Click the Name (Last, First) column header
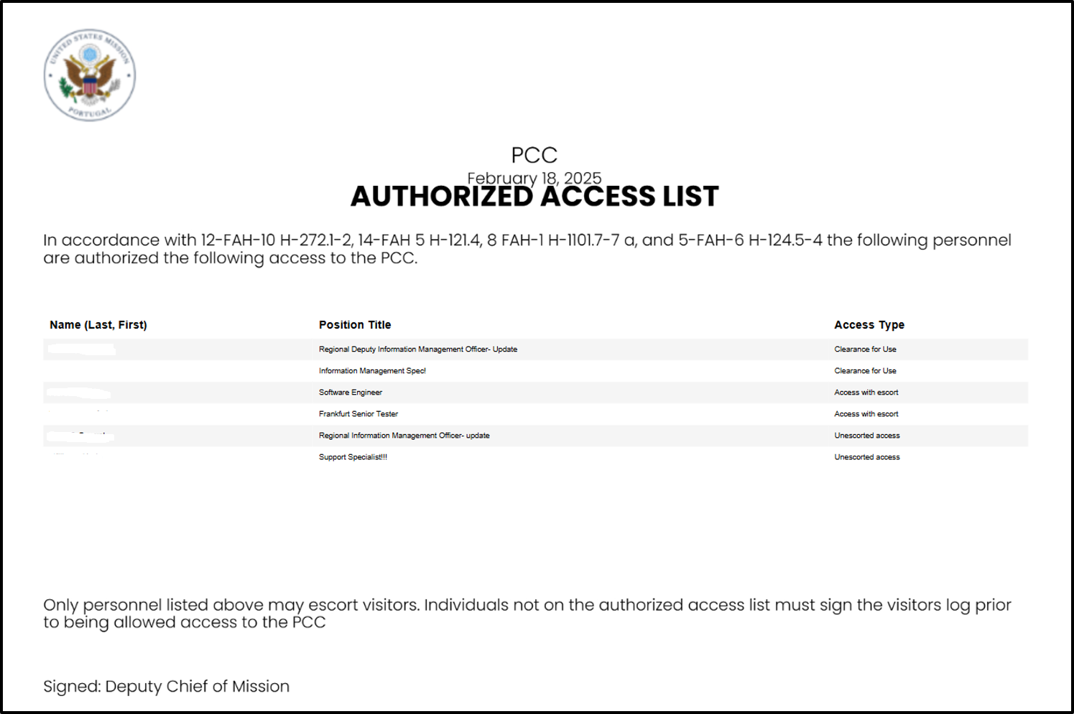 point(98,325)
